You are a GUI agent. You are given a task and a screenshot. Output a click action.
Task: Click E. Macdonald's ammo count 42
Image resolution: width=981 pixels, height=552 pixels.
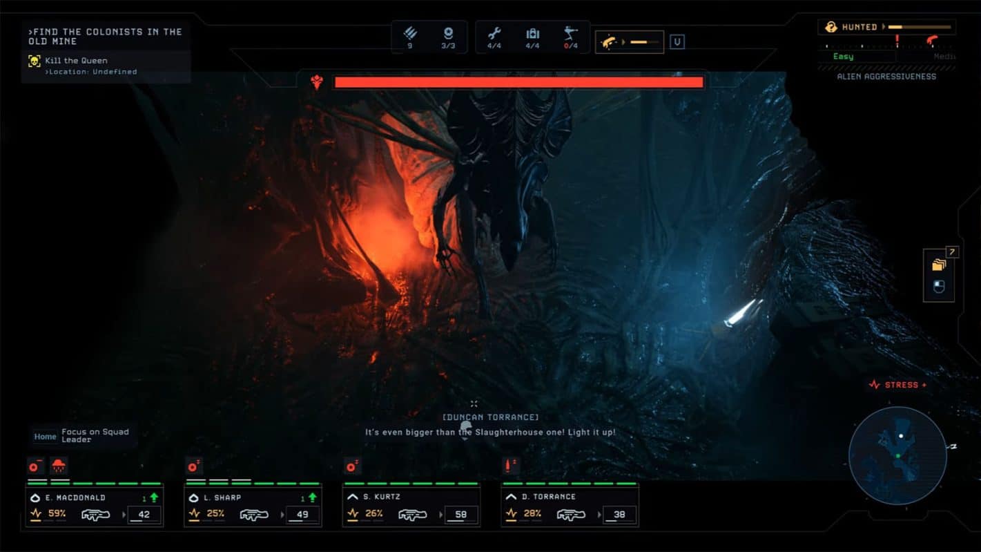click(x=144, y=515)
